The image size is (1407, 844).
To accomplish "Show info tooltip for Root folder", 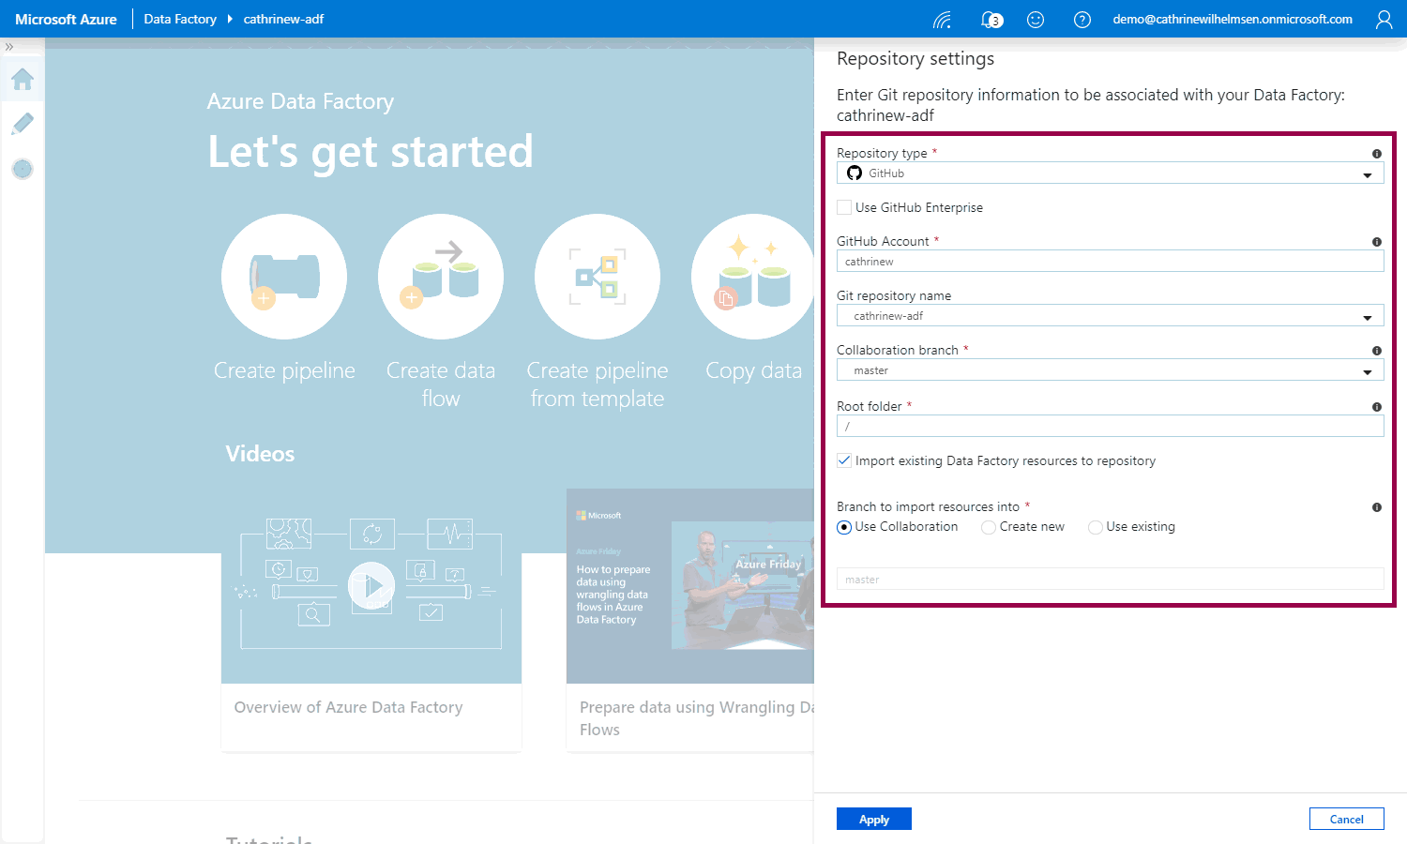I will [1376, 407].
